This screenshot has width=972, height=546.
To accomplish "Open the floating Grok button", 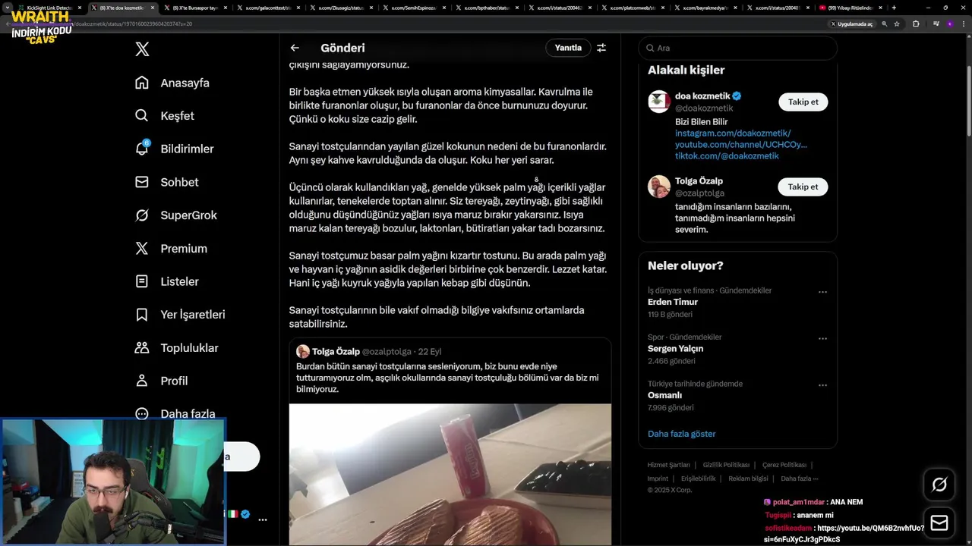I will click(939, 485).
